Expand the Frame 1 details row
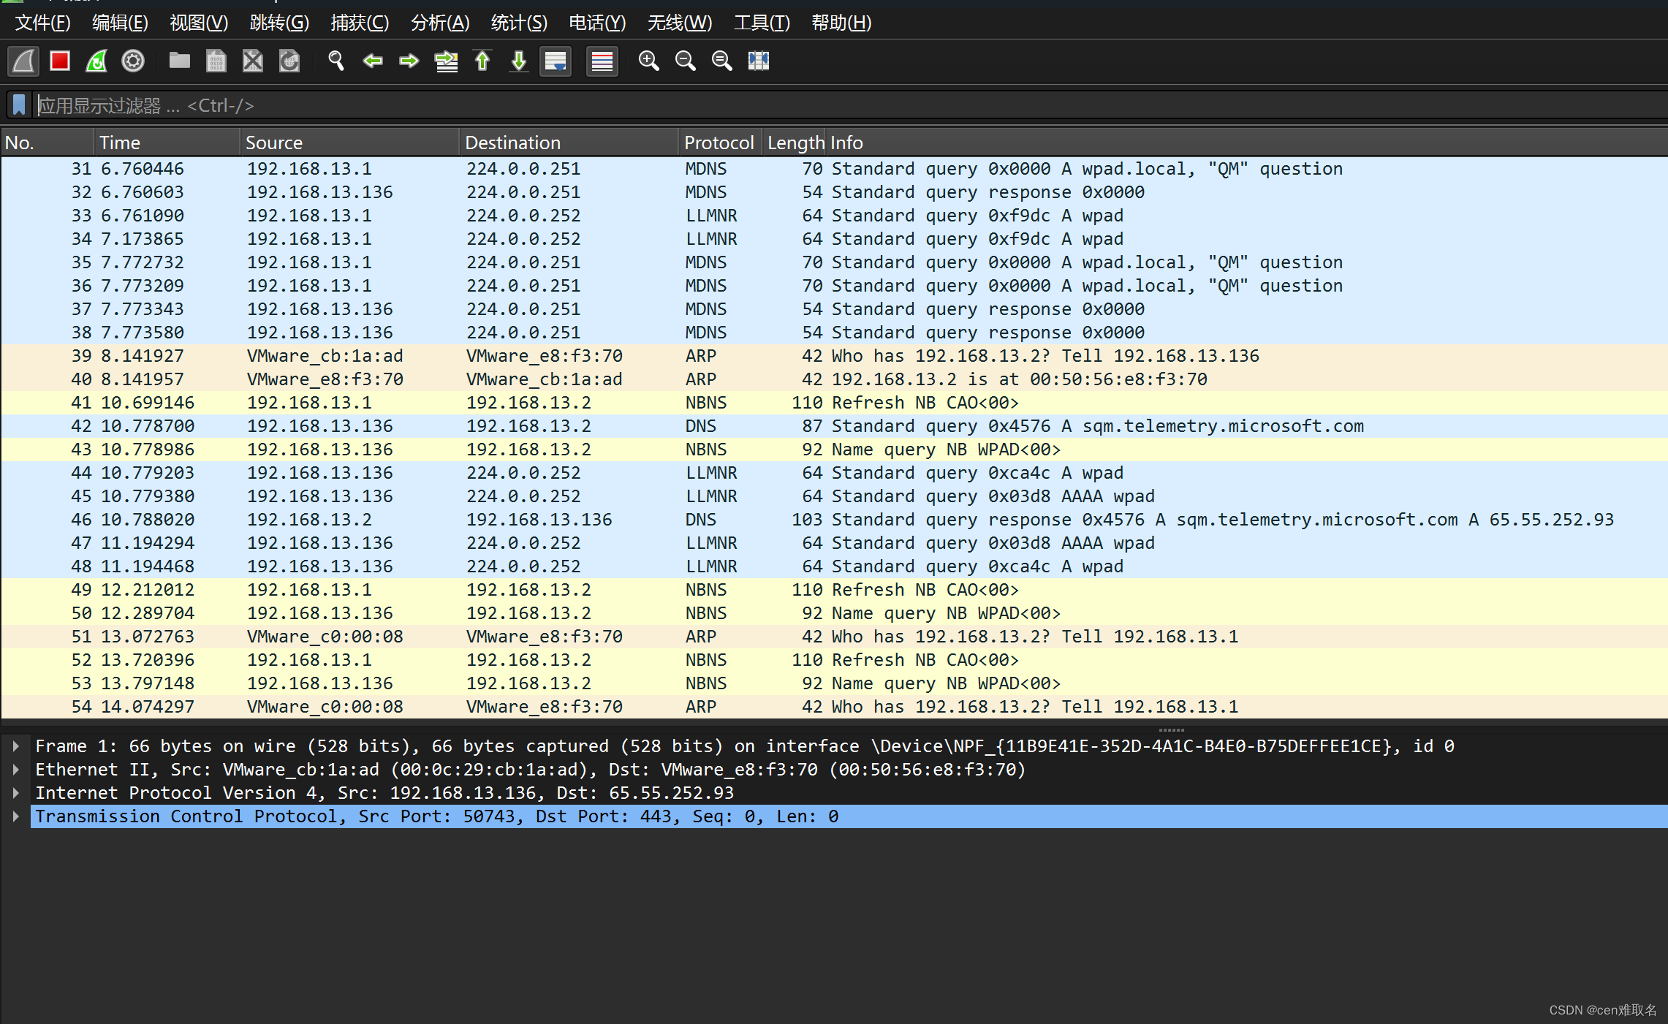The image size is (1668, 1024). point(15,746)
